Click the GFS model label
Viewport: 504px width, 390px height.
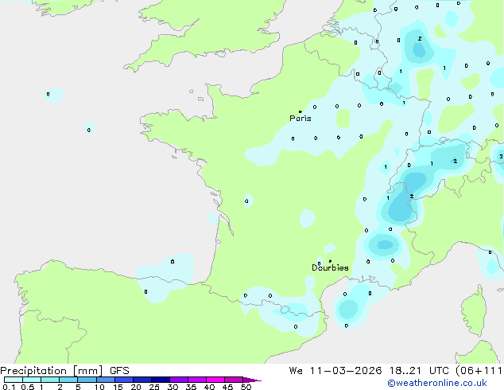pos(119,371)
